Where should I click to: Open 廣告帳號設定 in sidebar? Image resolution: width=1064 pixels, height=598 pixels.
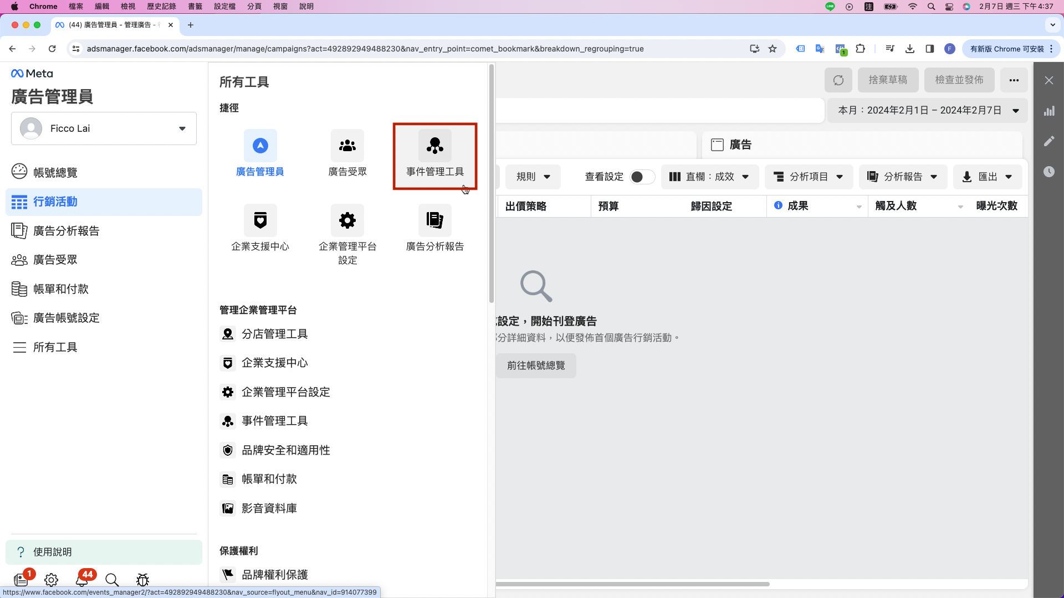[x=104, y=318]
